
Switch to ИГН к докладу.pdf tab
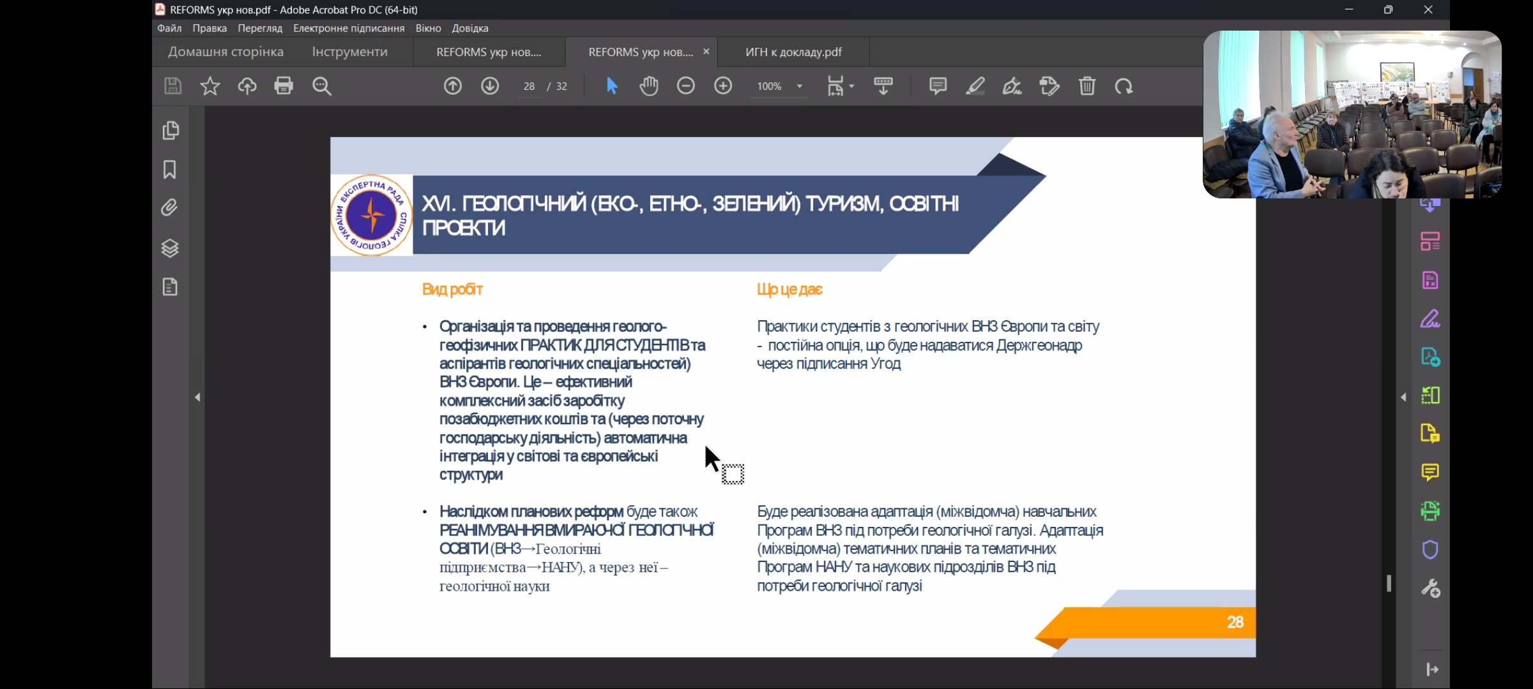(793, 52)
